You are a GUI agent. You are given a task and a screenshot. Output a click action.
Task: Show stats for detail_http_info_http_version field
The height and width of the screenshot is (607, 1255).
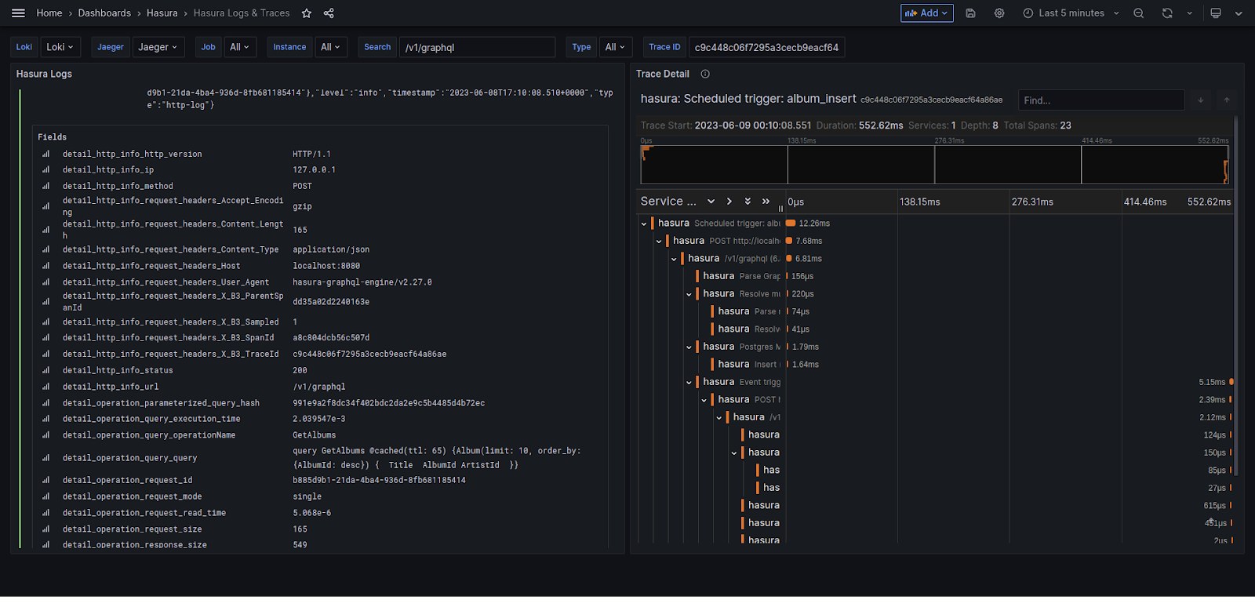pyautogui.click(x=46, y=154)
